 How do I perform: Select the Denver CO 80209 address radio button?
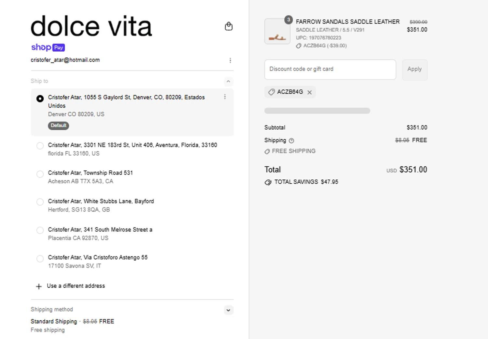(40, 98)
